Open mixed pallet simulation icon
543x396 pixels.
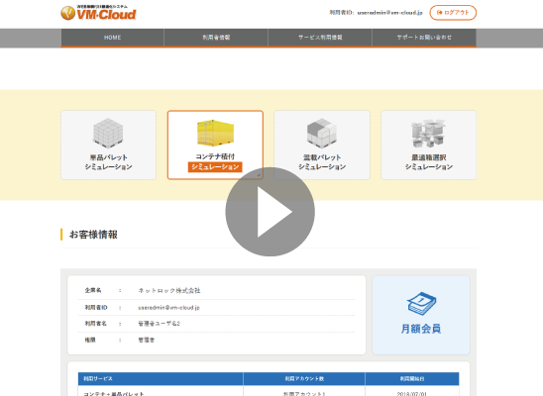pos(322,133)
